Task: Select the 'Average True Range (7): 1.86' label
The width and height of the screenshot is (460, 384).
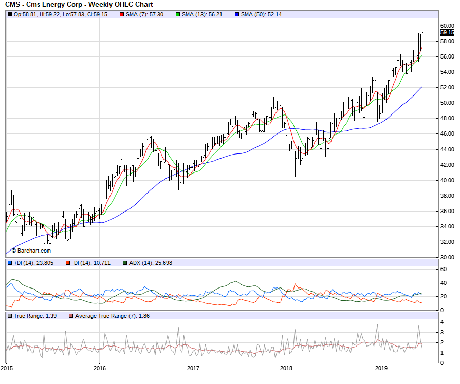Action: 113,316
